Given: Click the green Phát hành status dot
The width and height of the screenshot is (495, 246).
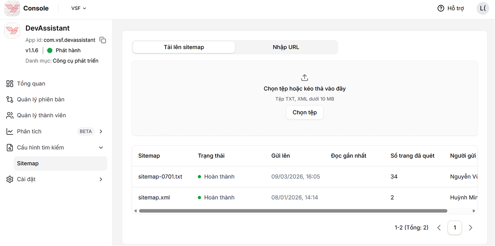Looking at the screenshot, I should click(50, 50).
